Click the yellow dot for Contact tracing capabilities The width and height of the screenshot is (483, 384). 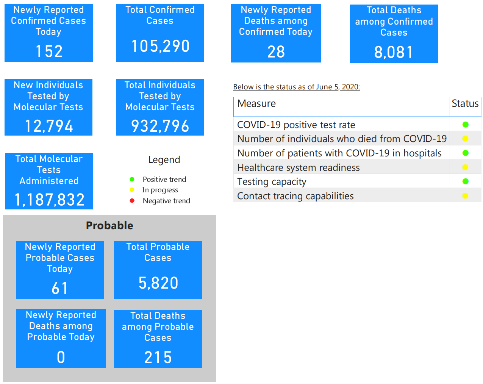point(466,196)
